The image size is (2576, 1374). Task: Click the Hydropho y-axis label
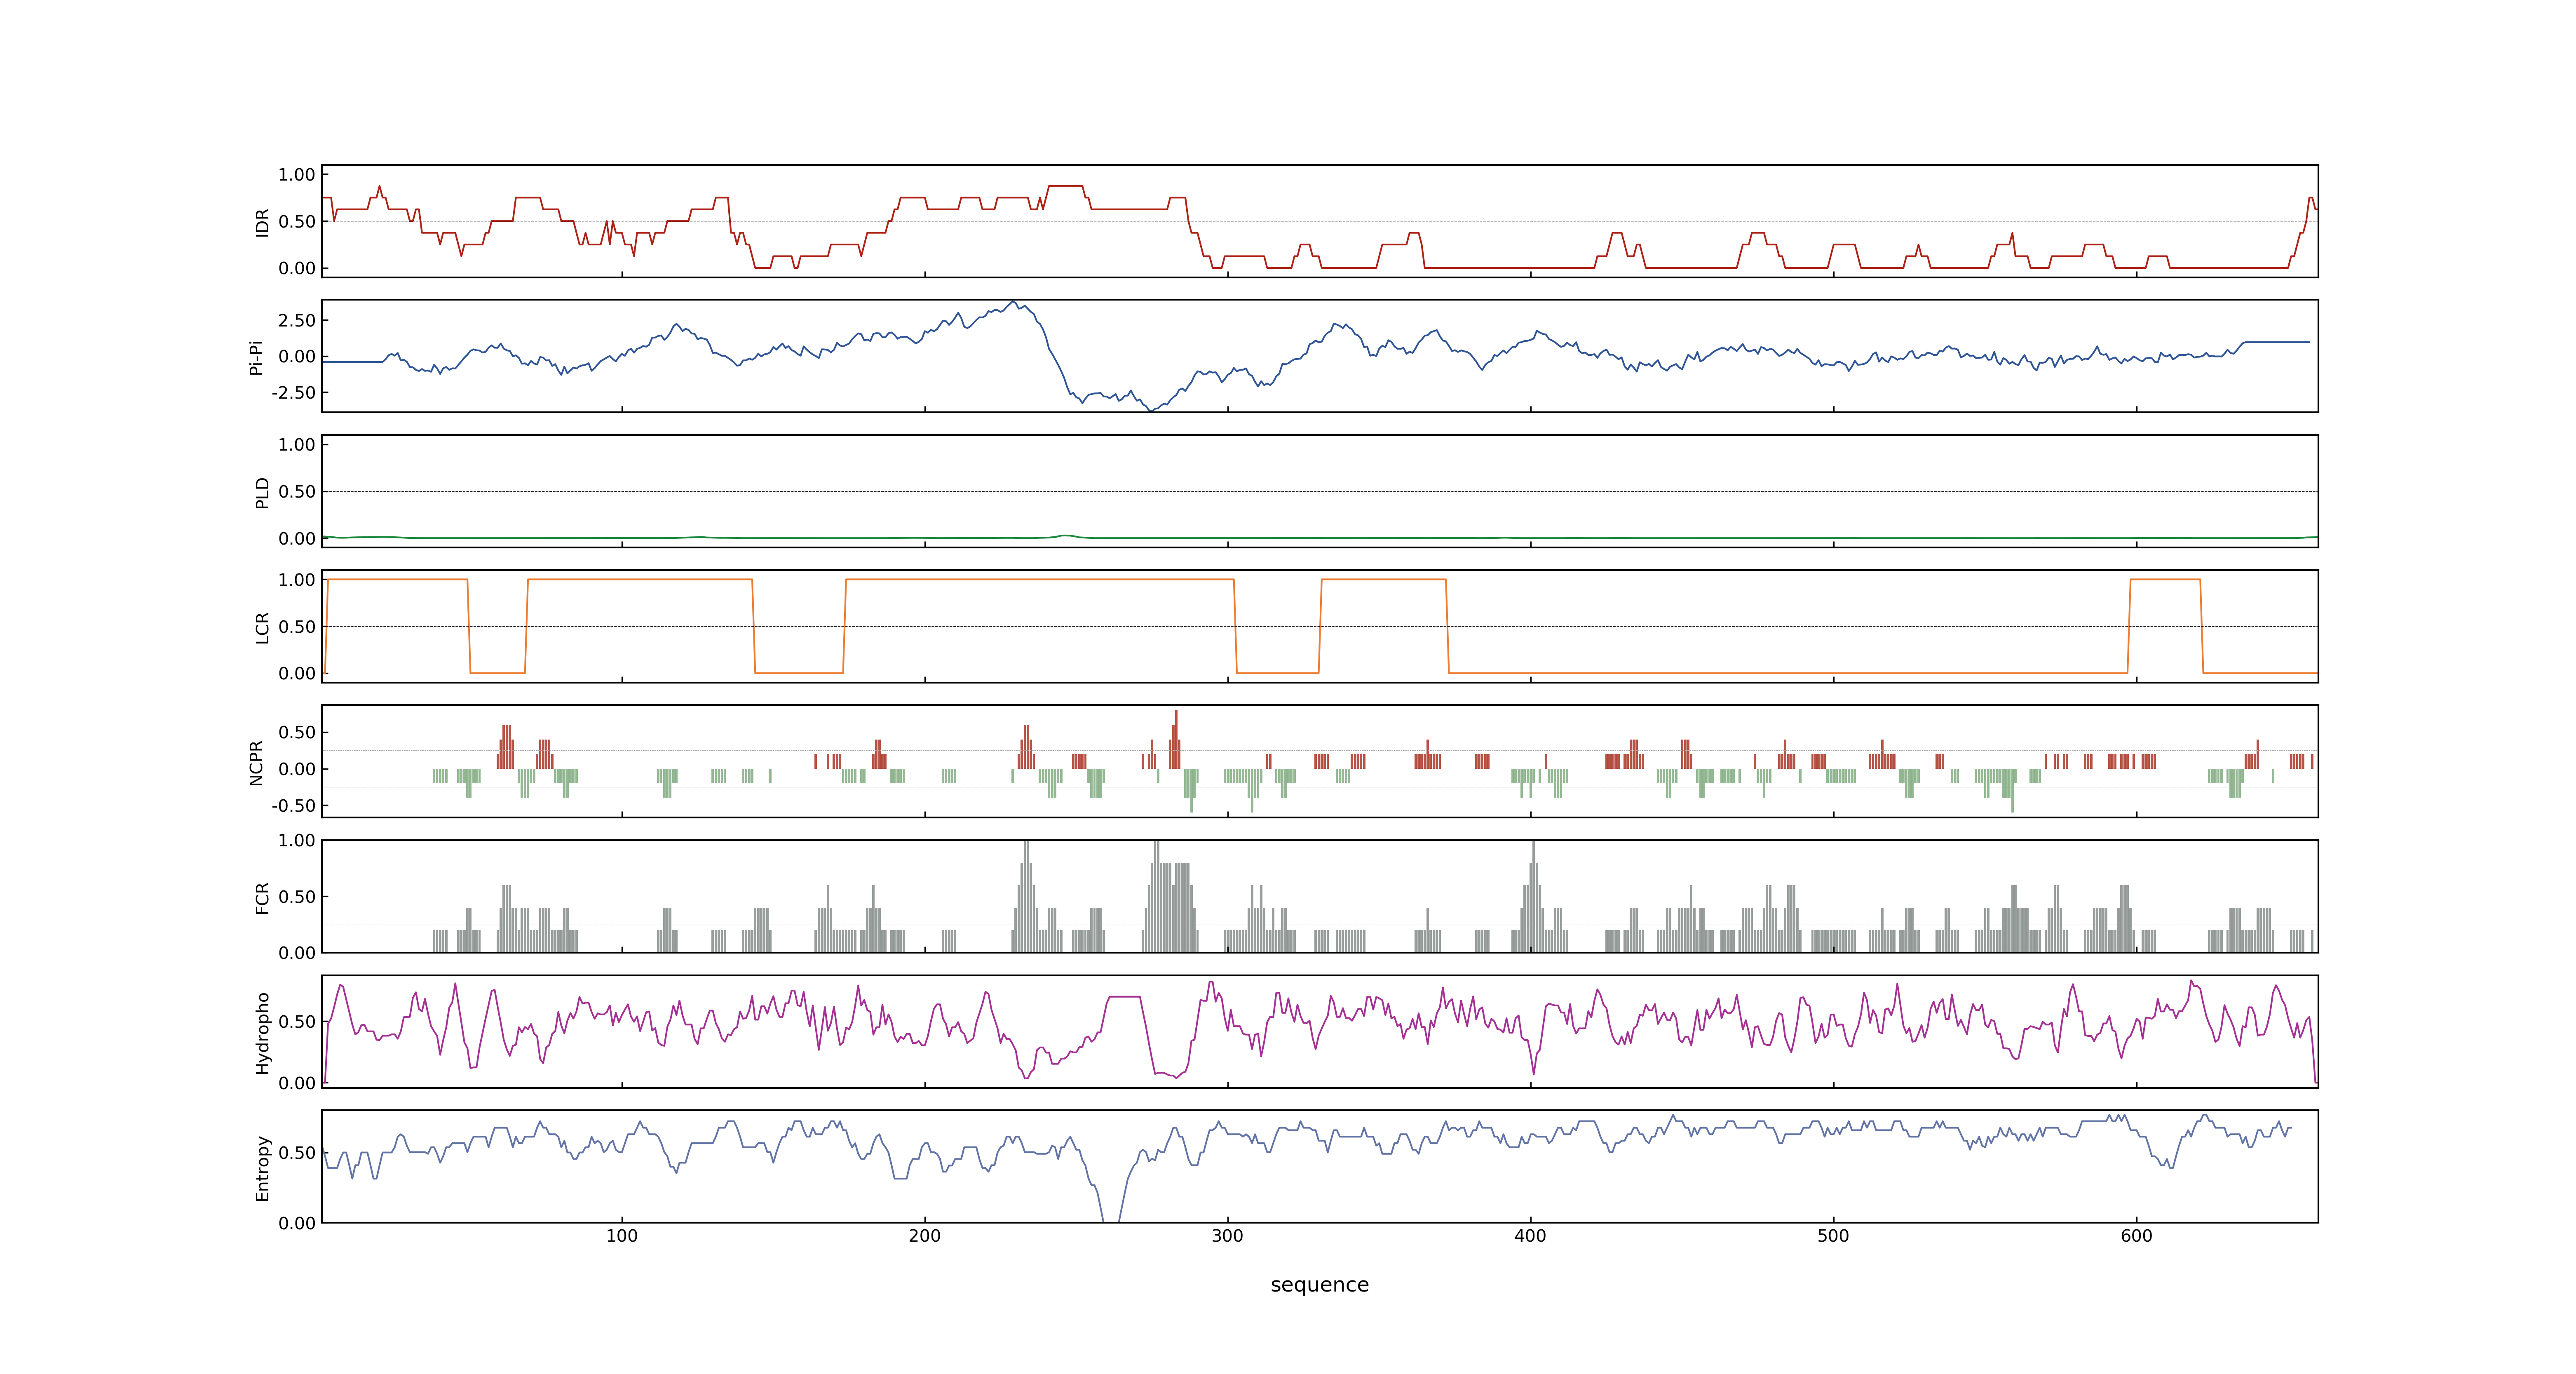click(263, 1033)
